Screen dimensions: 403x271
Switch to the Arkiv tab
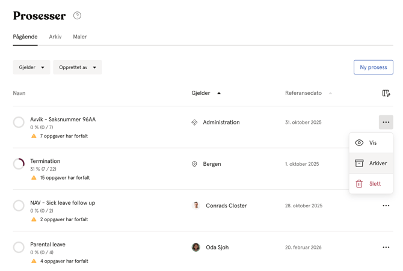55,37
